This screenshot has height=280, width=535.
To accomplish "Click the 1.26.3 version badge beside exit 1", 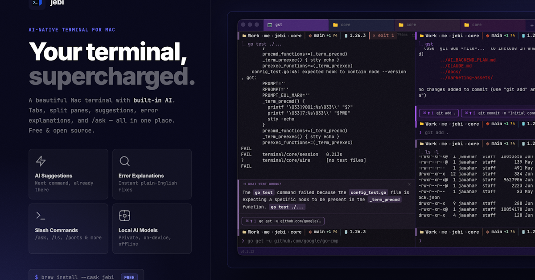I will pos(354,36).
